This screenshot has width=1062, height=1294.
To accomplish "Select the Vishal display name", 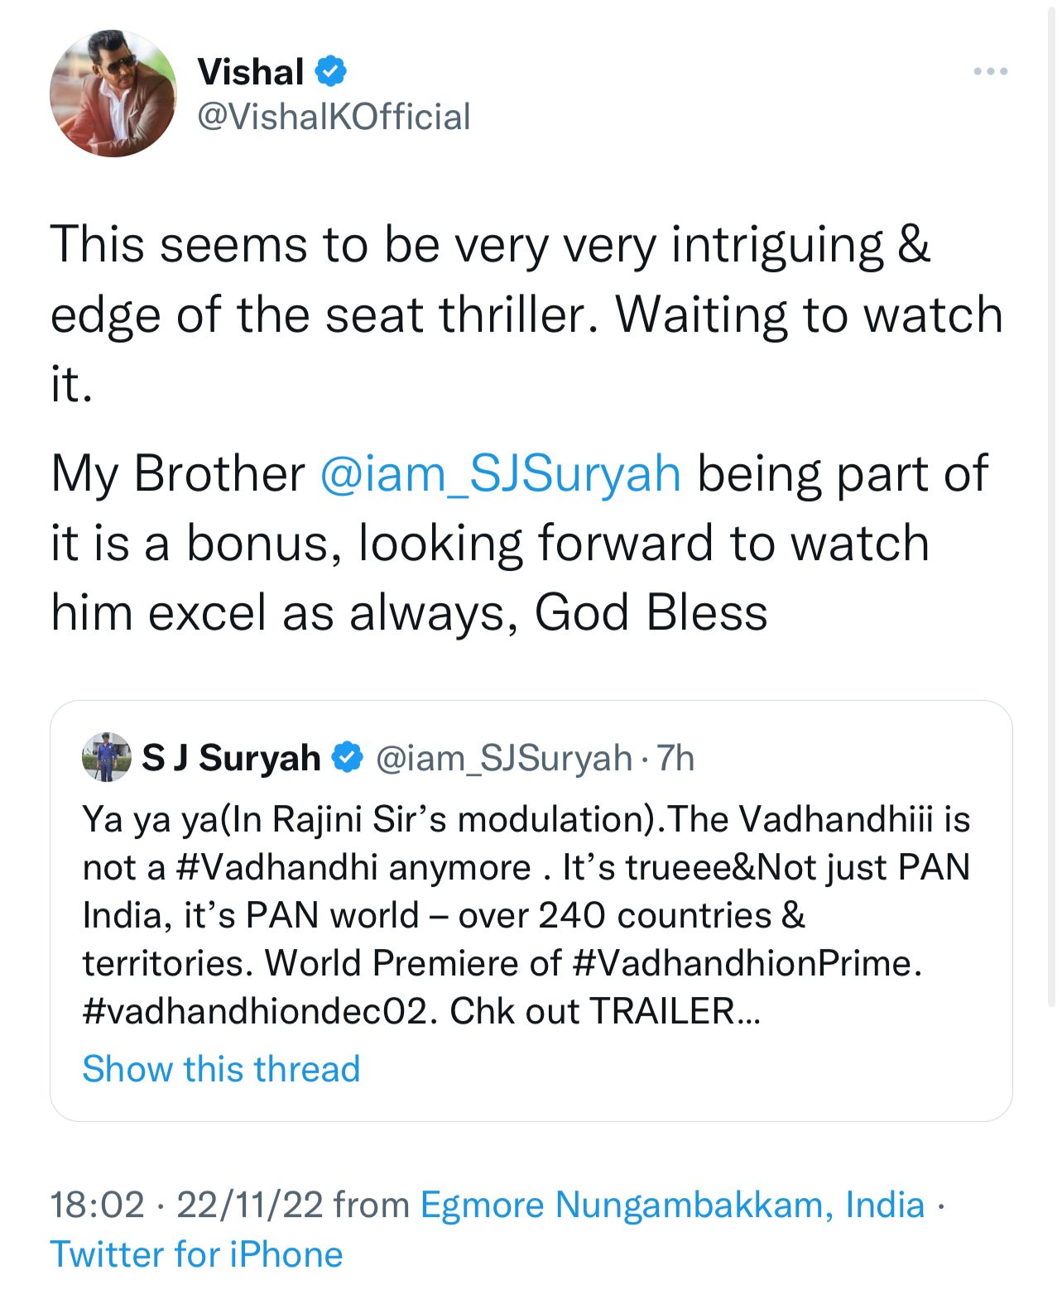I will [x=250, y=71].
